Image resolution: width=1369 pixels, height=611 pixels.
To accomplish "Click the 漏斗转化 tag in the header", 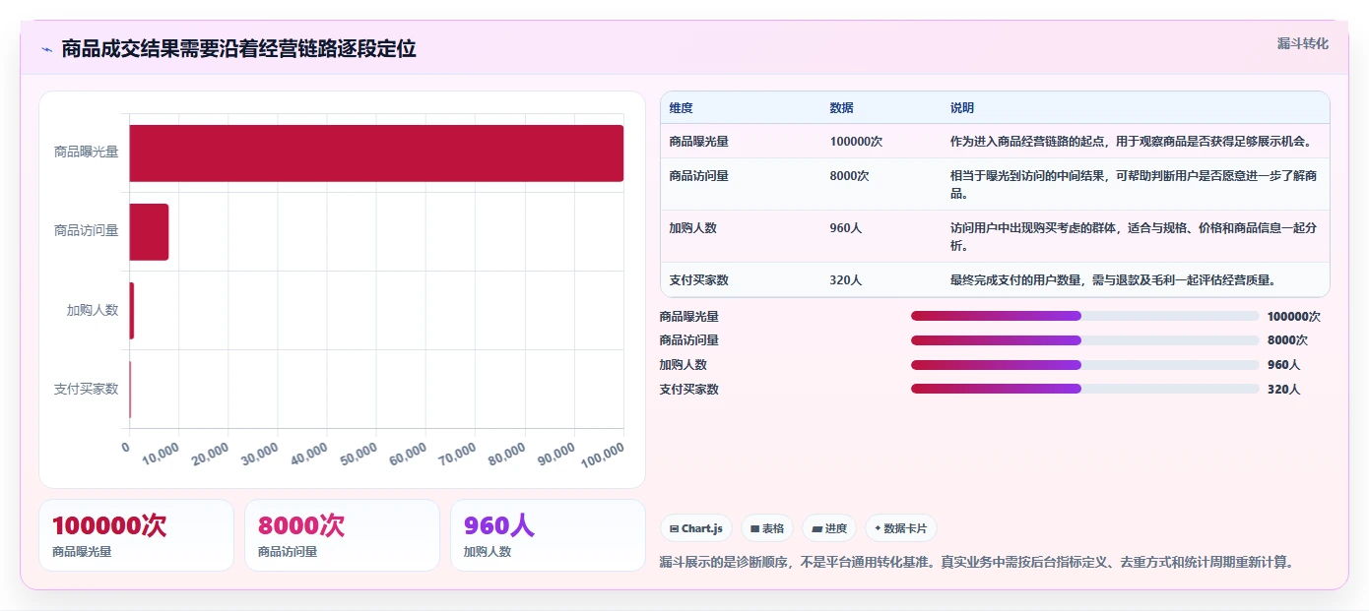I will (x=1303, y=43).
